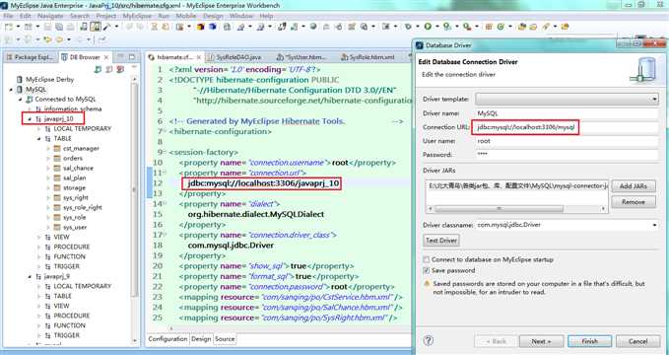Expand the information_schema node
669x355 pixels.
pos(30,108)
